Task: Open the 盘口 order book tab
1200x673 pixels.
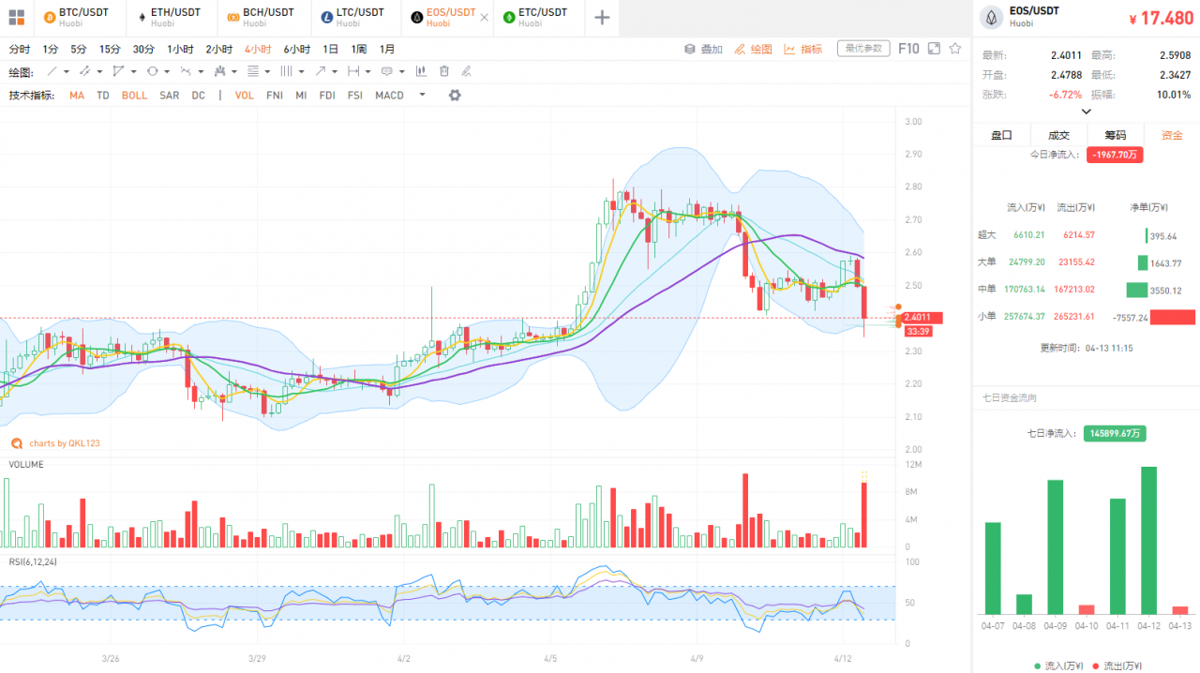Action: [1001, 135]
